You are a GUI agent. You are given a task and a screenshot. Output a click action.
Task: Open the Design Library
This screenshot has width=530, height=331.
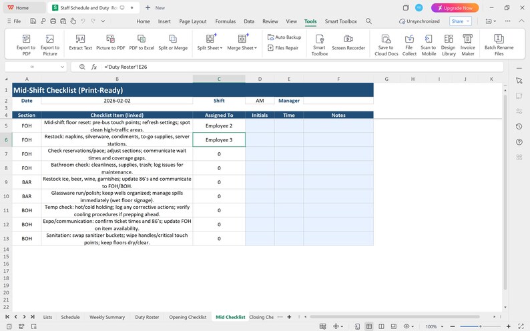click(x=448, y=45)
